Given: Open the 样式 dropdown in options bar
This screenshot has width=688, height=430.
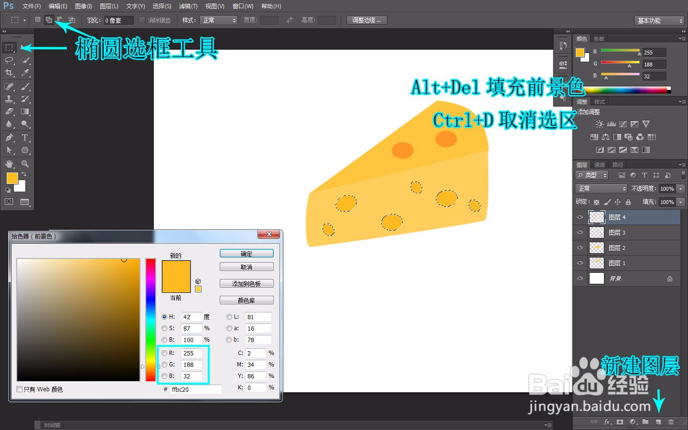Looking at the screenshot, I should [219, 20].
